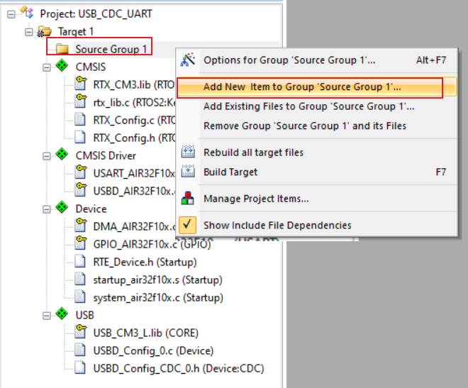This screenshot has width=468, height=388.
Task: Click the file icon of RTE_Device.h
Action: [80, 262]
